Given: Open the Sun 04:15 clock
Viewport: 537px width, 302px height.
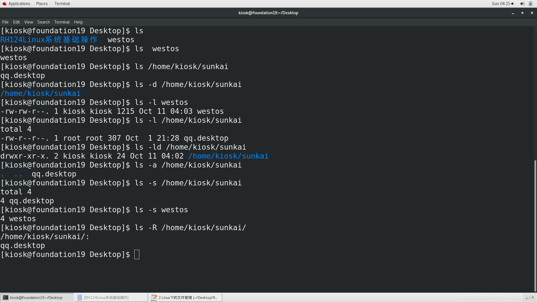Looking at the screenshot, I should (503, 4).
